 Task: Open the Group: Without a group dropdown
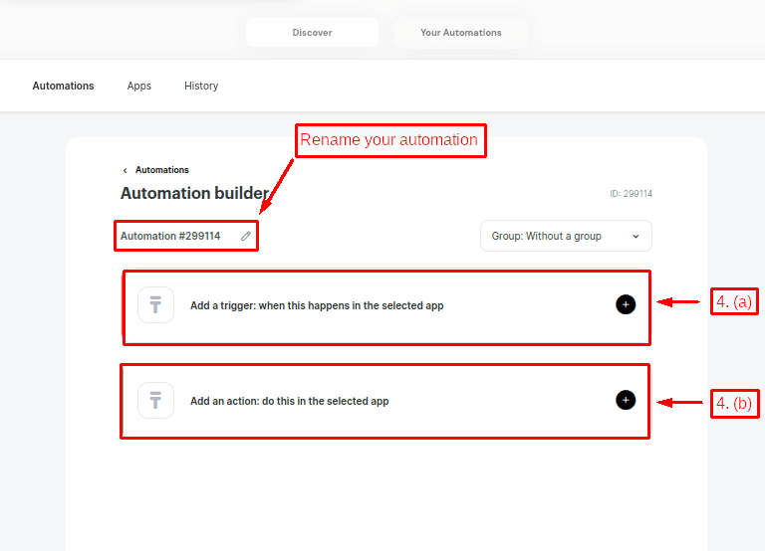point(565,236)
